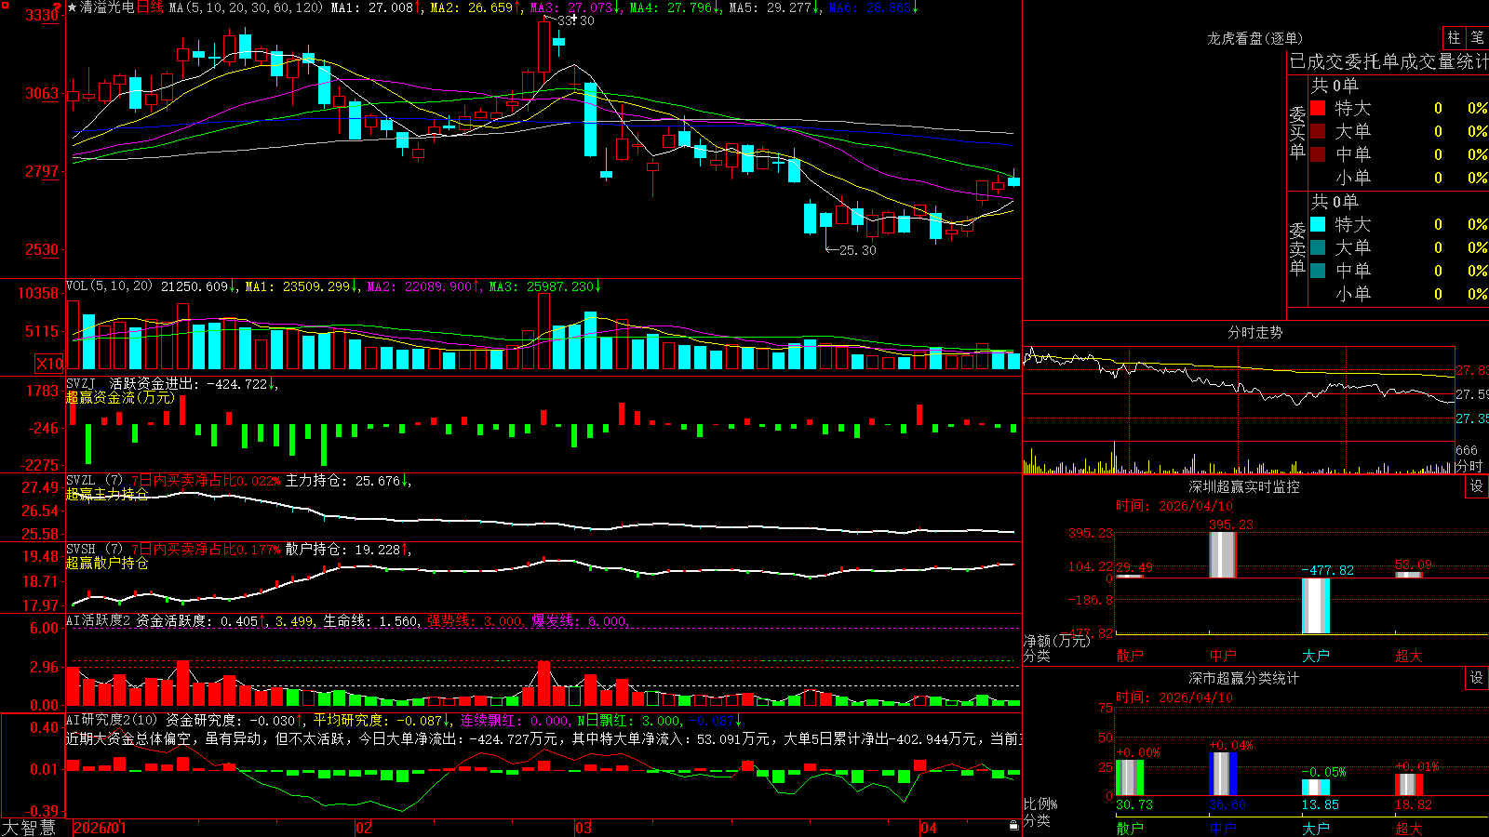Click the 超赢资金流(万元) yellow label
The height and width of the screenshot is (837, 1489).
(x=120, y=397)
